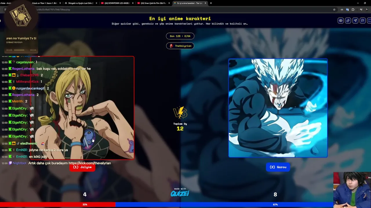Click the browser address bar URL

tap(54, 10)
